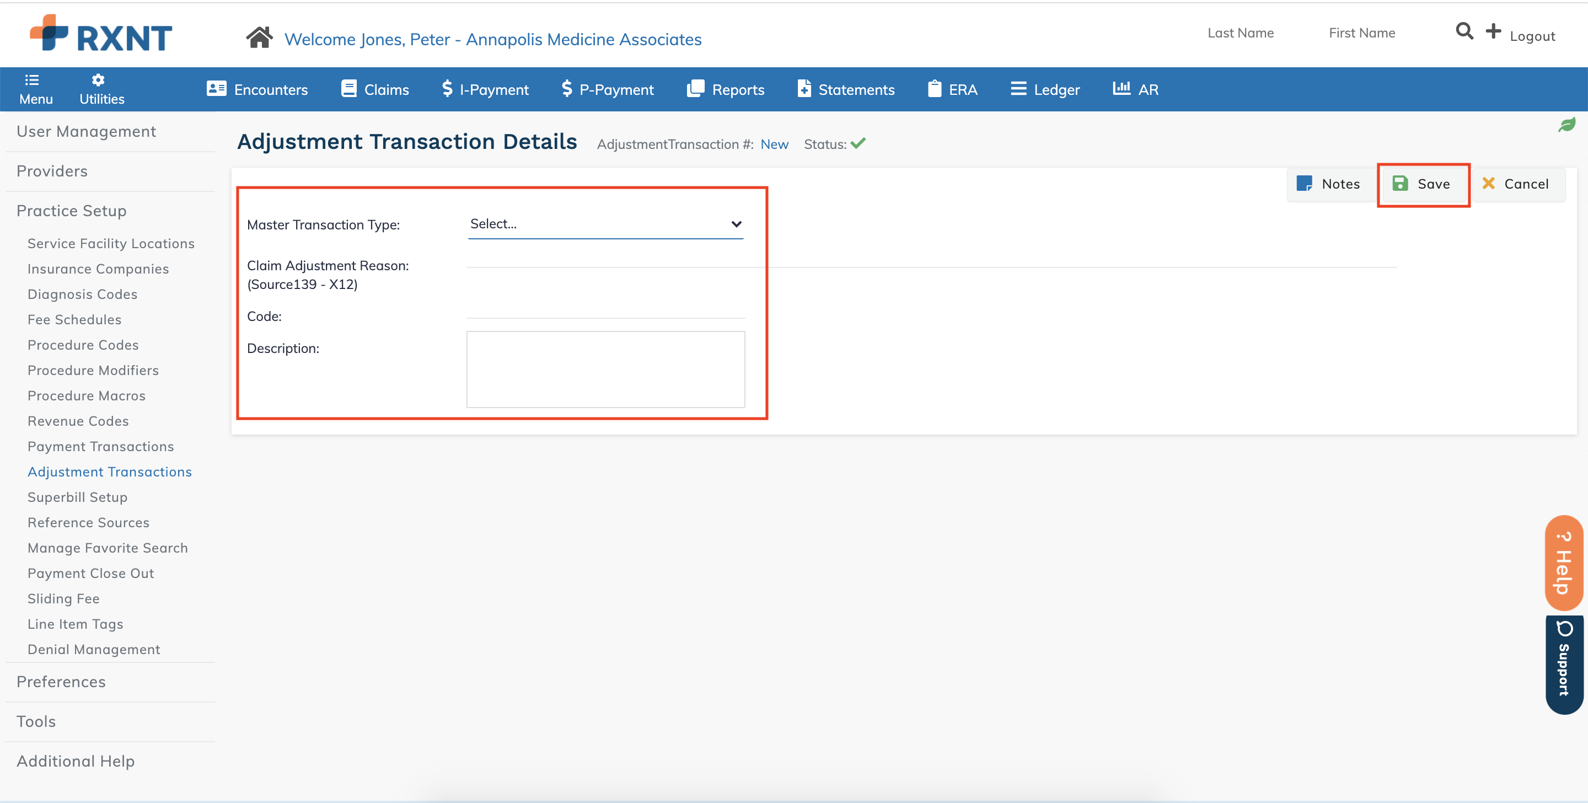
Task: Open the Support chat tab
Action: point(1564,664)
